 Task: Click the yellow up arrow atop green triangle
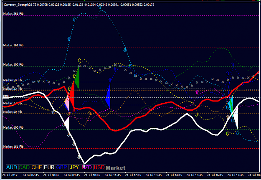[79, 60]
